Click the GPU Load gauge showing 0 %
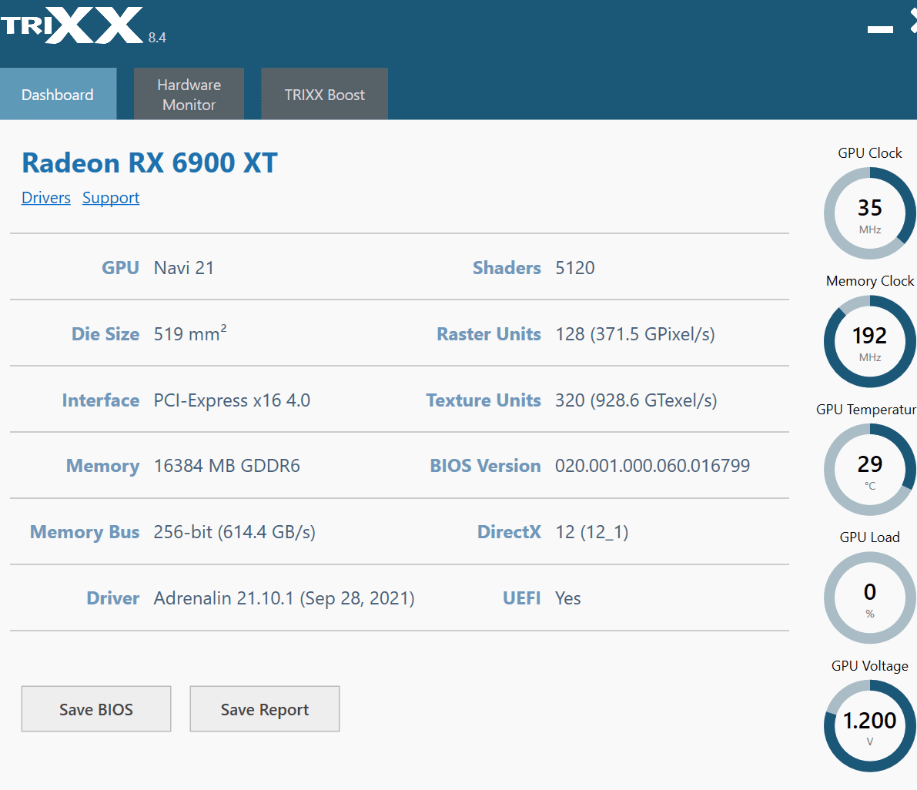The image size is (917, 790). 869,598
